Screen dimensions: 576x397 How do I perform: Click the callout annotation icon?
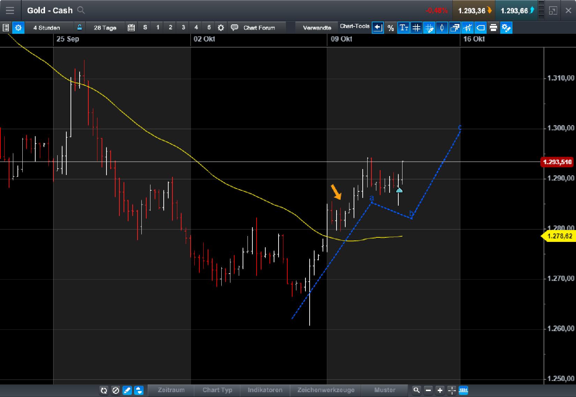[480, 28]
